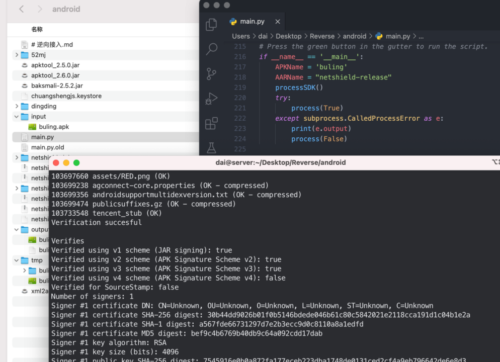Click line number 221 in editor gutter
This screenshot has width=500, height=362.
(240, 108)
